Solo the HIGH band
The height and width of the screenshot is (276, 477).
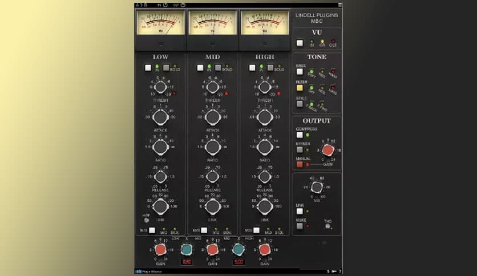(x=270, y=67)
